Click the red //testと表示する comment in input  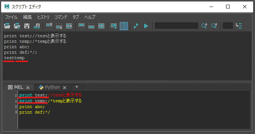(65, 95)
